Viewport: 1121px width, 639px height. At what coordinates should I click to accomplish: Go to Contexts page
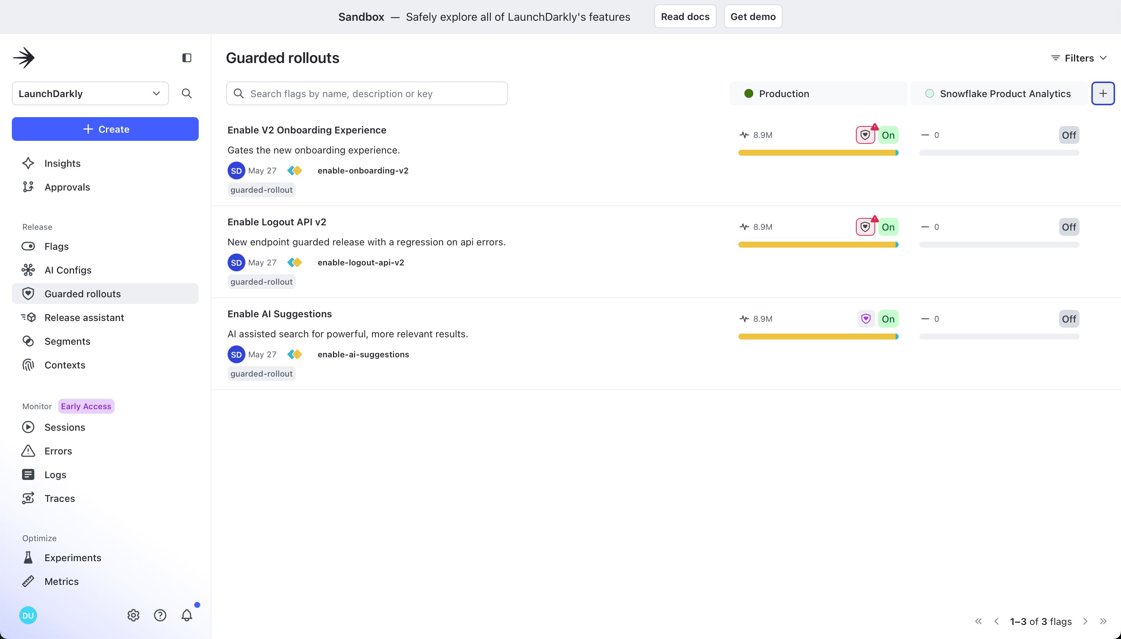105,365
